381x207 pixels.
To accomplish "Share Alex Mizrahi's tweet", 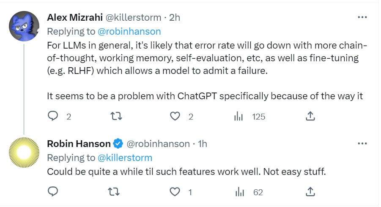I will click(x=310, y=116).
